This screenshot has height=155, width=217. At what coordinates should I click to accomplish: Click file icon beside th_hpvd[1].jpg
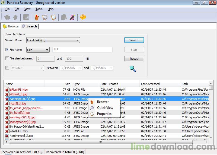[x=7, y=113]
